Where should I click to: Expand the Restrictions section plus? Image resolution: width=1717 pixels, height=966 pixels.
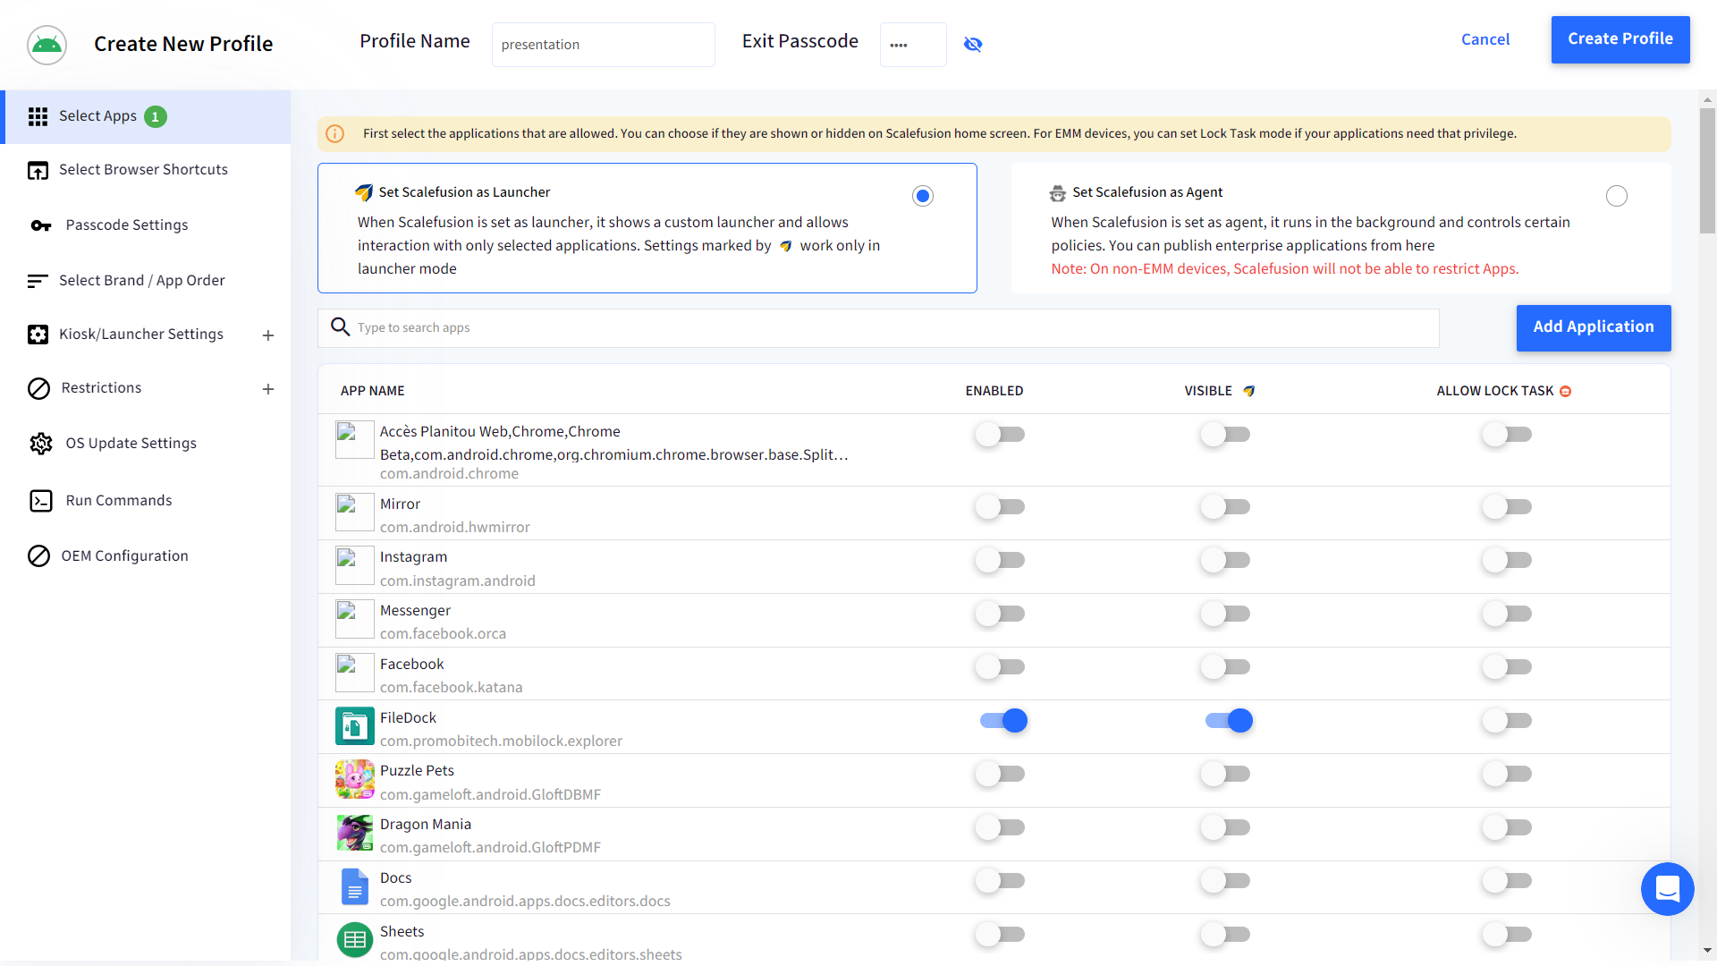pyautogui.click(x=267, y=389)
